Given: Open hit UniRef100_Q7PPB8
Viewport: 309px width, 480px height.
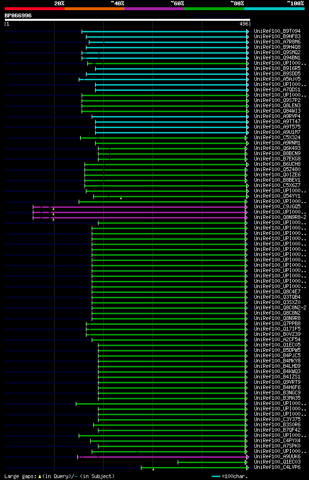Looking at the screenshot, I should (x=277, y=323).
